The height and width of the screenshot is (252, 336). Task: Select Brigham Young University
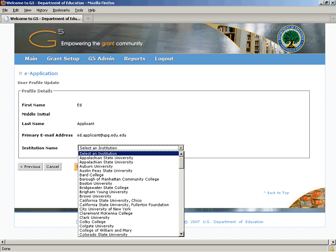(x=128, y=192)
